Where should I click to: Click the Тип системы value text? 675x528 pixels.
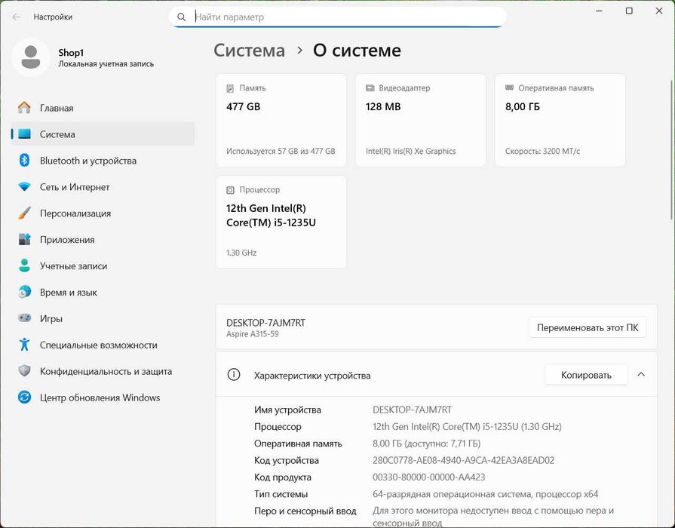[486, 494]
